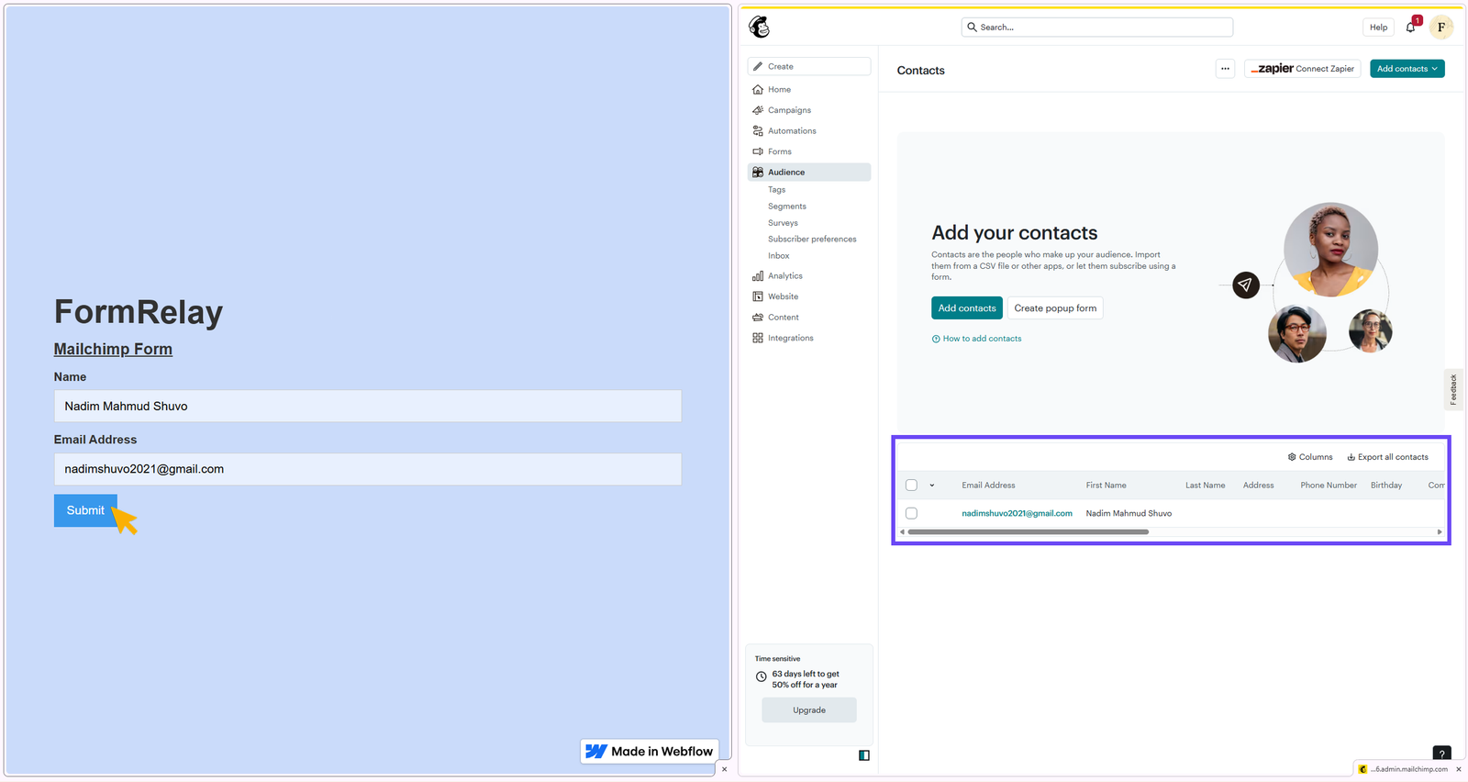
Task: Click Connect Zapier button
Action: coord(1303,69)
